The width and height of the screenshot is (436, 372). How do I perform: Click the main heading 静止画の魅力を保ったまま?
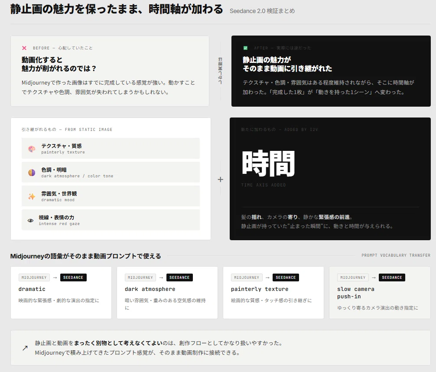pos(117,9)
